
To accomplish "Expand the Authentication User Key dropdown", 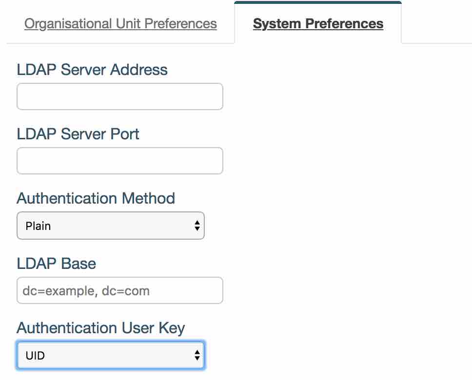I will click(x=110, y=355).
